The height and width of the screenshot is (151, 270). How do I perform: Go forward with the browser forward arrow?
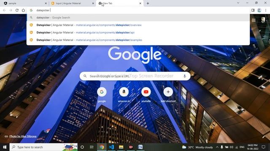(11, 10)
